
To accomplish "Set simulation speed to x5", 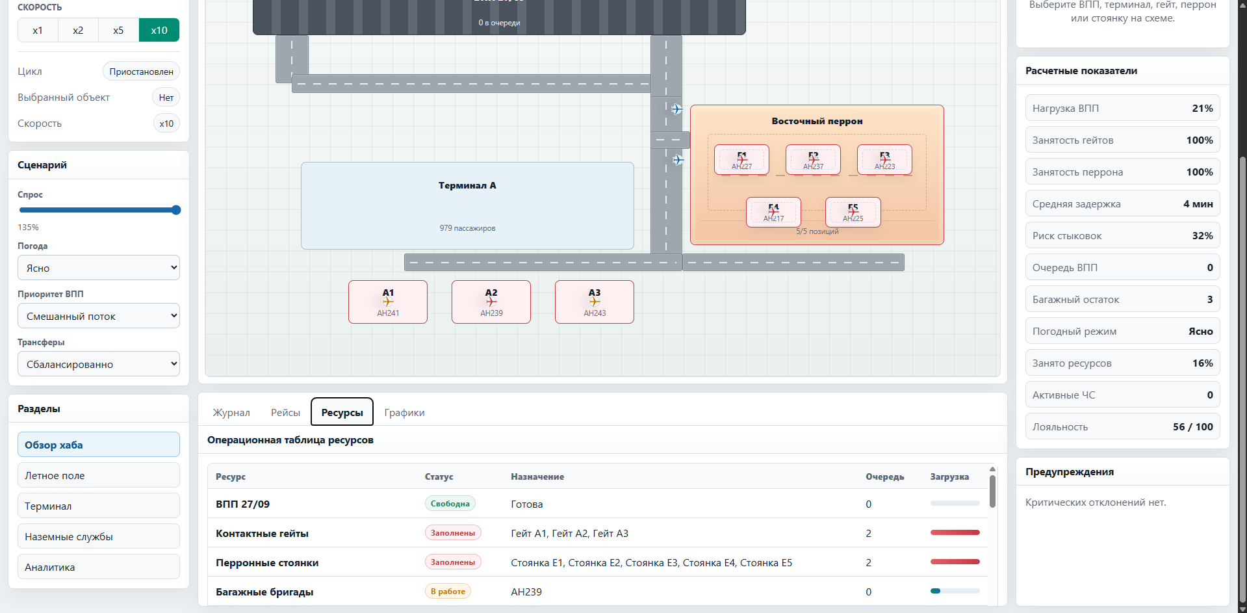I will [118, 30].
